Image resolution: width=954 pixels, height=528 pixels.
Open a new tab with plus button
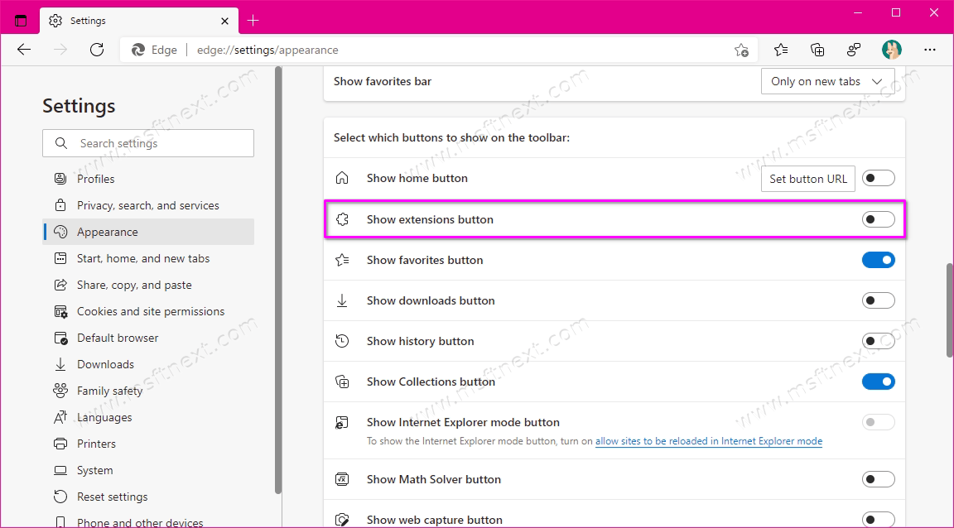[x=253, y=20]
